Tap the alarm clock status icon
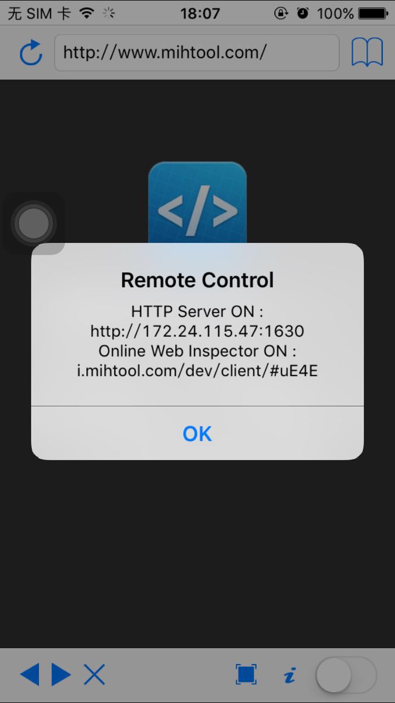Image resolution: width=395 pixels, height=703 pixels. point(303,13)
